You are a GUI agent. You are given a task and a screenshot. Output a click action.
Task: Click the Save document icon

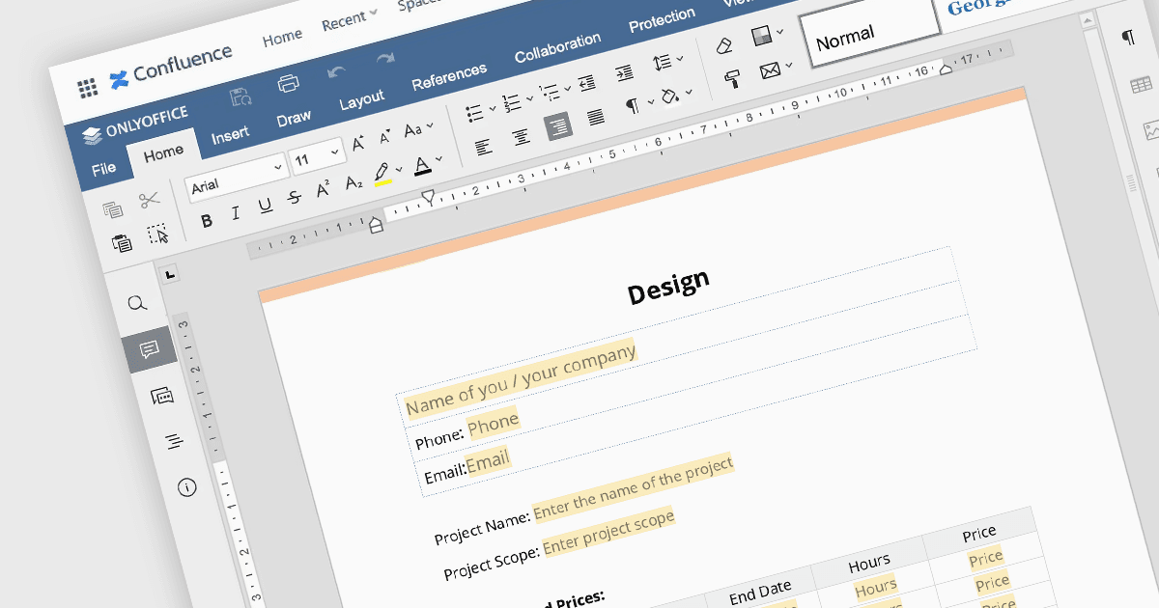(240, 97)
